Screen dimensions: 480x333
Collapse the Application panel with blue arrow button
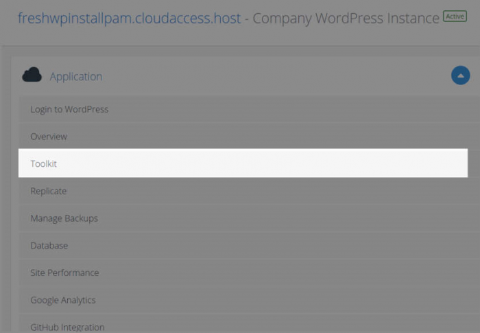click(460, 76)
